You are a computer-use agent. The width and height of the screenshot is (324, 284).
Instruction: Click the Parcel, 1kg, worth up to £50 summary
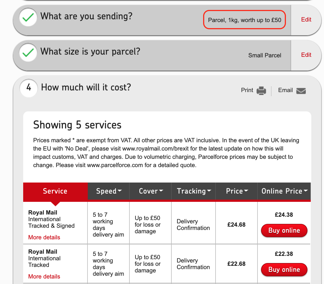245,20
